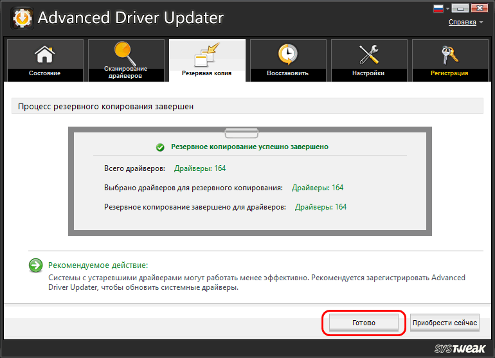Click the Приобрести сейчас button
This screenshot has height=358, width=495.
(x=445, y=323)
